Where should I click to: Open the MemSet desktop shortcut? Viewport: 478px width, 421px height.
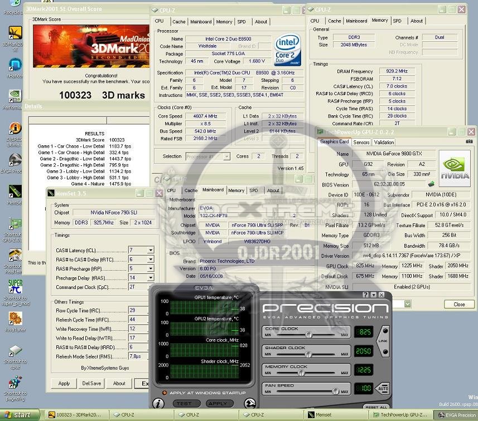pyautogui.click(x=15, y=192)
